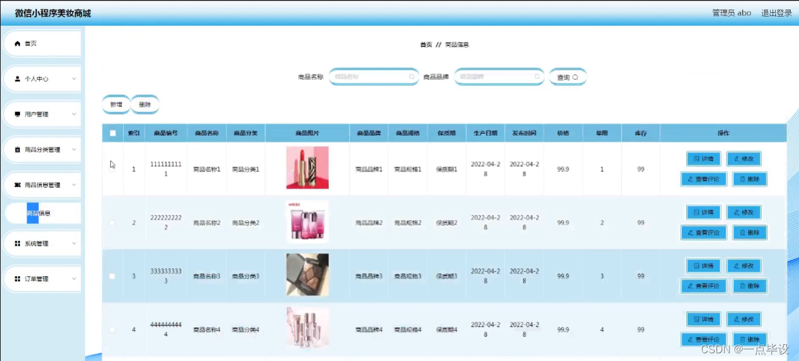This screenshot has width=799, height=361.
Task: Click 首页 in the breadcrumb
Action: pos(426,45)
